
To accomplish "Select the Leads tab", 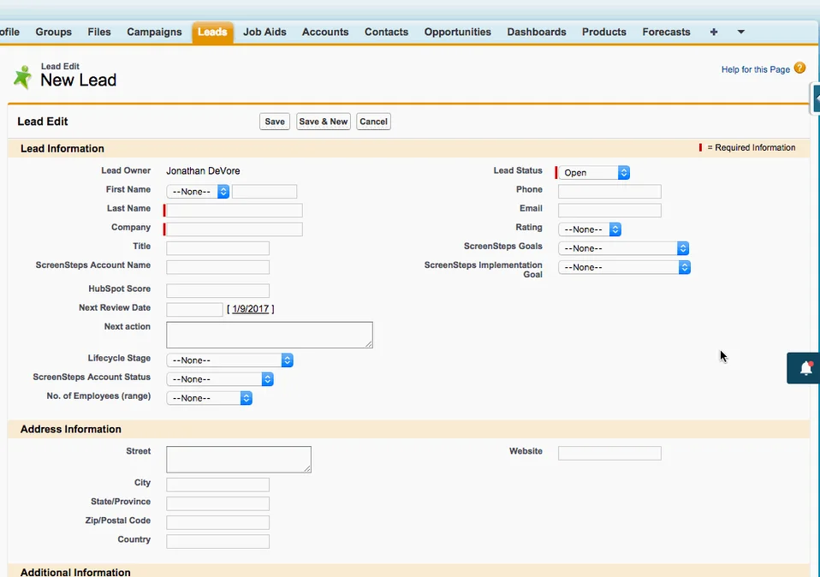I will pos(212,32).
